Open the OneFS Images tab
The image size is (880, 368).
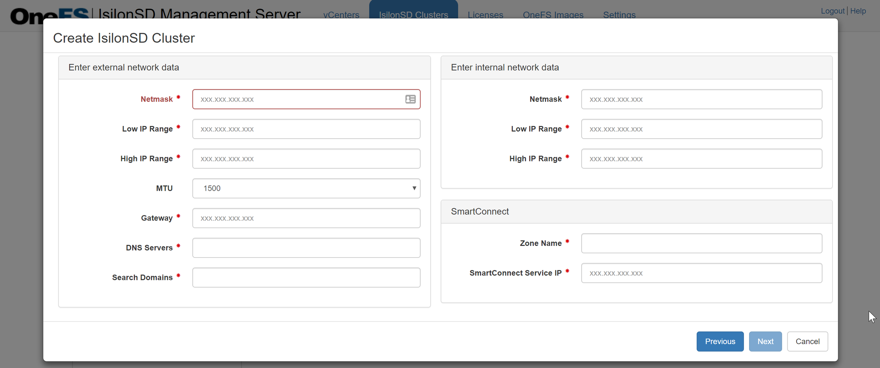553,15
